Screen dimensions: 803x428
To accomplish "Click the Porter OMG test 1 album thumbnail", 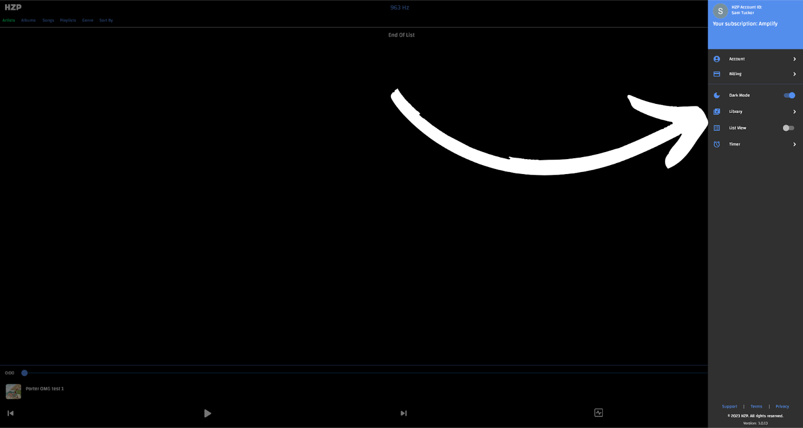I will point(14,391).
